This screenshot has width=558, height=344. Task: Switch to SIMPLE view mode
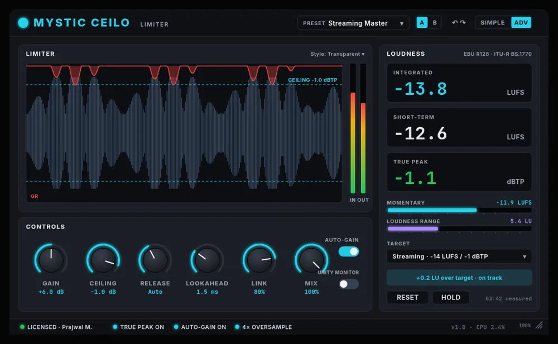tap(493, 22)
